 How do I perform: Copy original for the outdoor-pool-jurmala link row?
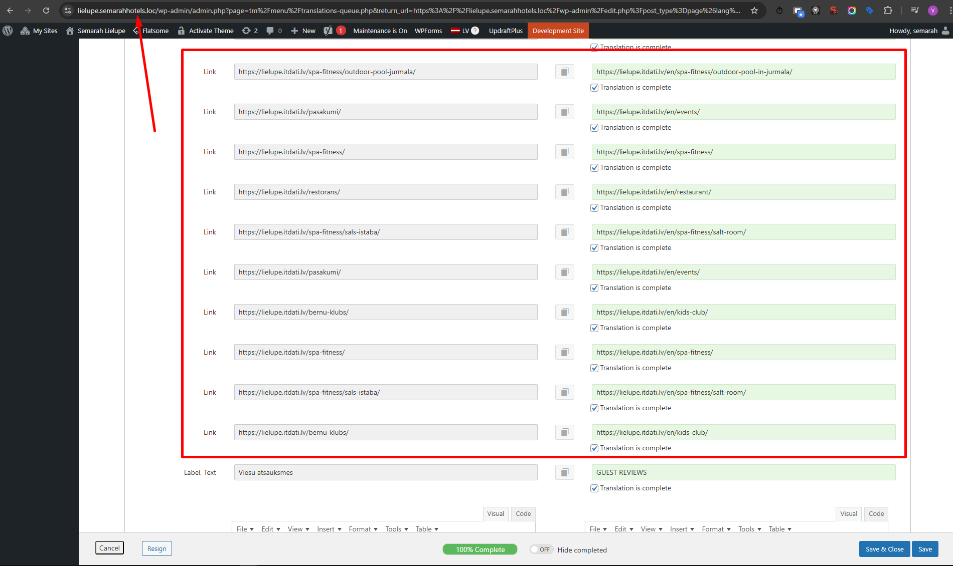(x=565, y=72)
